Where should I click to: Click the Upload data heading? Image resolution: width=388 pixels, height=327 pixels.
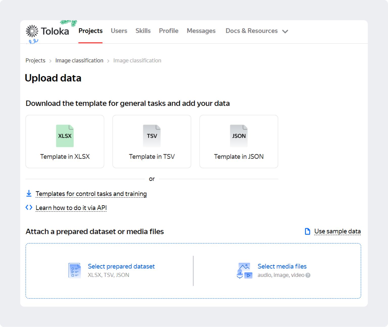(53, 78)
